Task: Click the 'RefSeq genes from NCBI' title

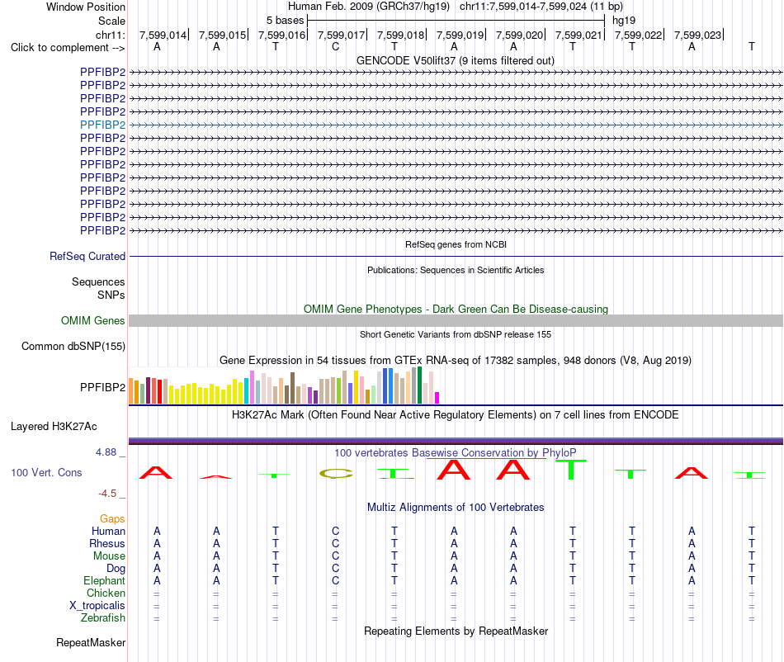Action: [x=456, y=244]
